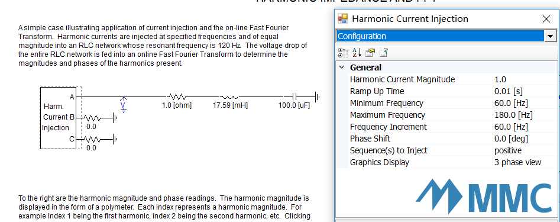Edit Maximum Frequency 180.0 Hz field
560x222 pixels.
[525, 115]
